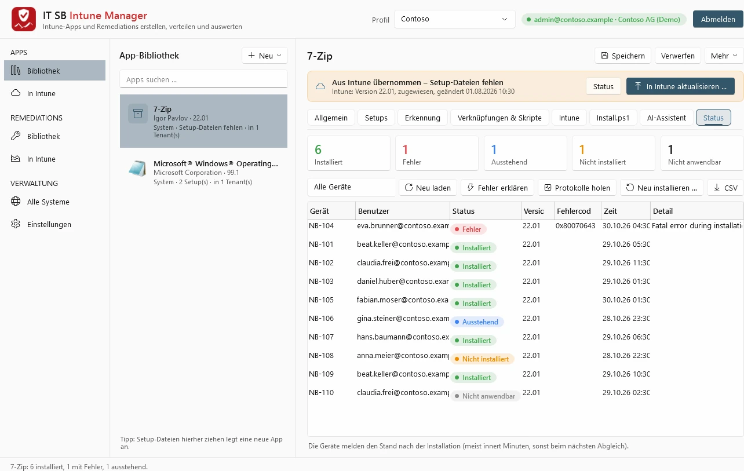Open the AI-Assistent tab
The image size is (744, 471).
666,118
